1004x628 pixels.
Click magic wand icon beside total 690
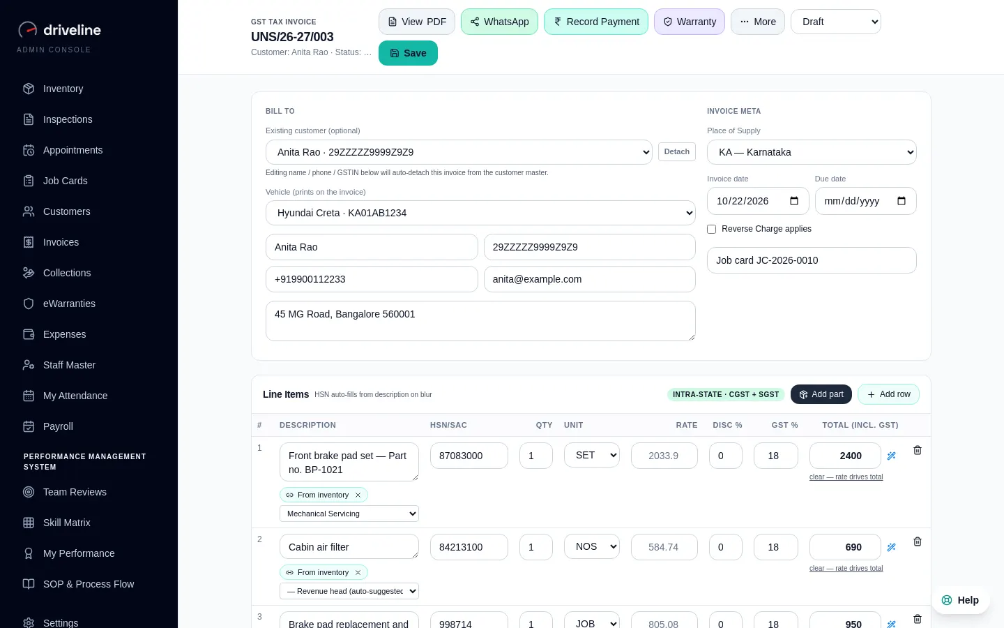pyautogui.click(x=891, y=547)
